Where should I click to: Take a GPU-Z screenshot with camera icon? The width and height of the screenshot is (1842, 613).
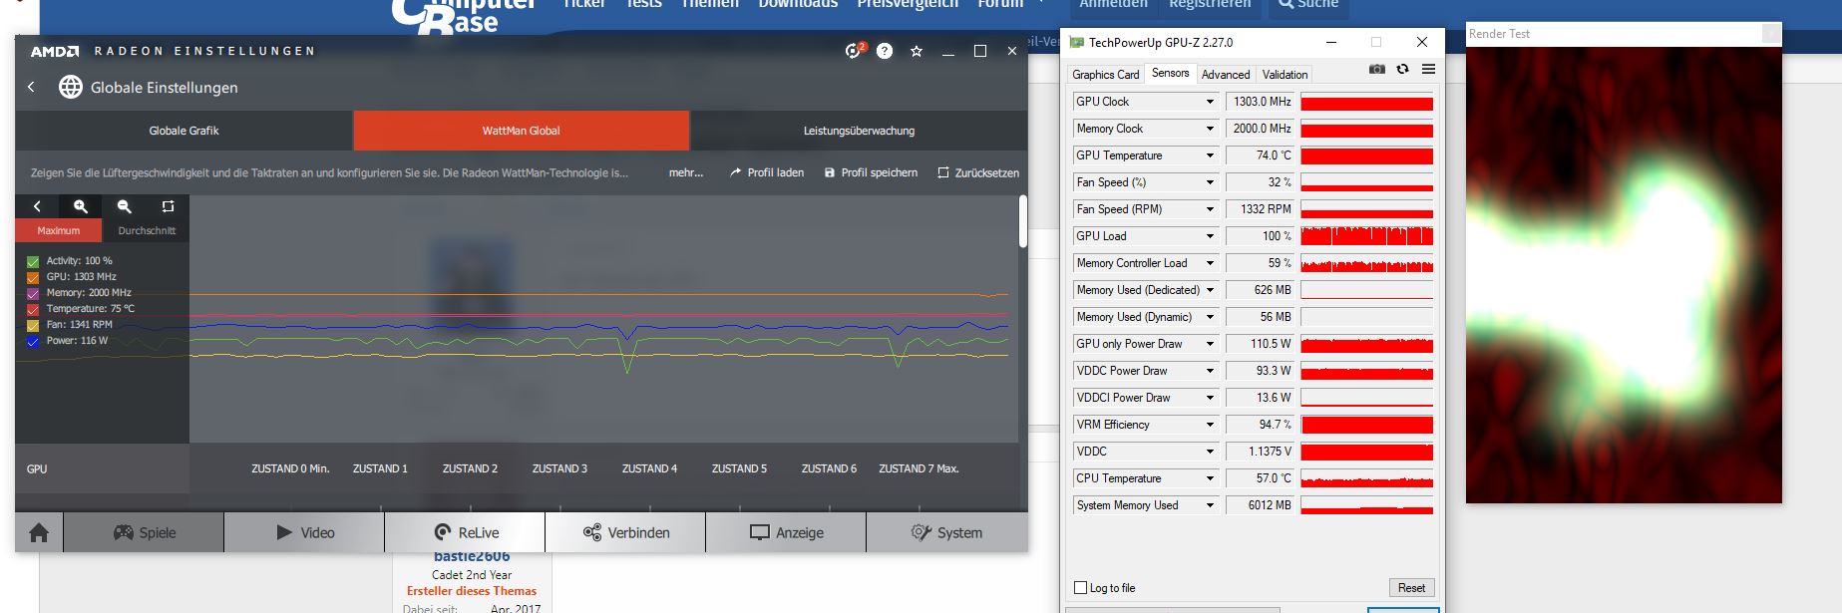(1377, 69)
